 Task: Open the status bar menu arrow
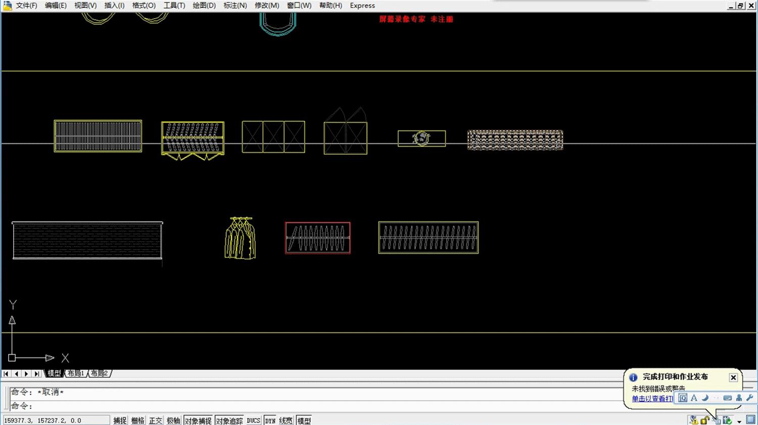(x=739, y=421)
